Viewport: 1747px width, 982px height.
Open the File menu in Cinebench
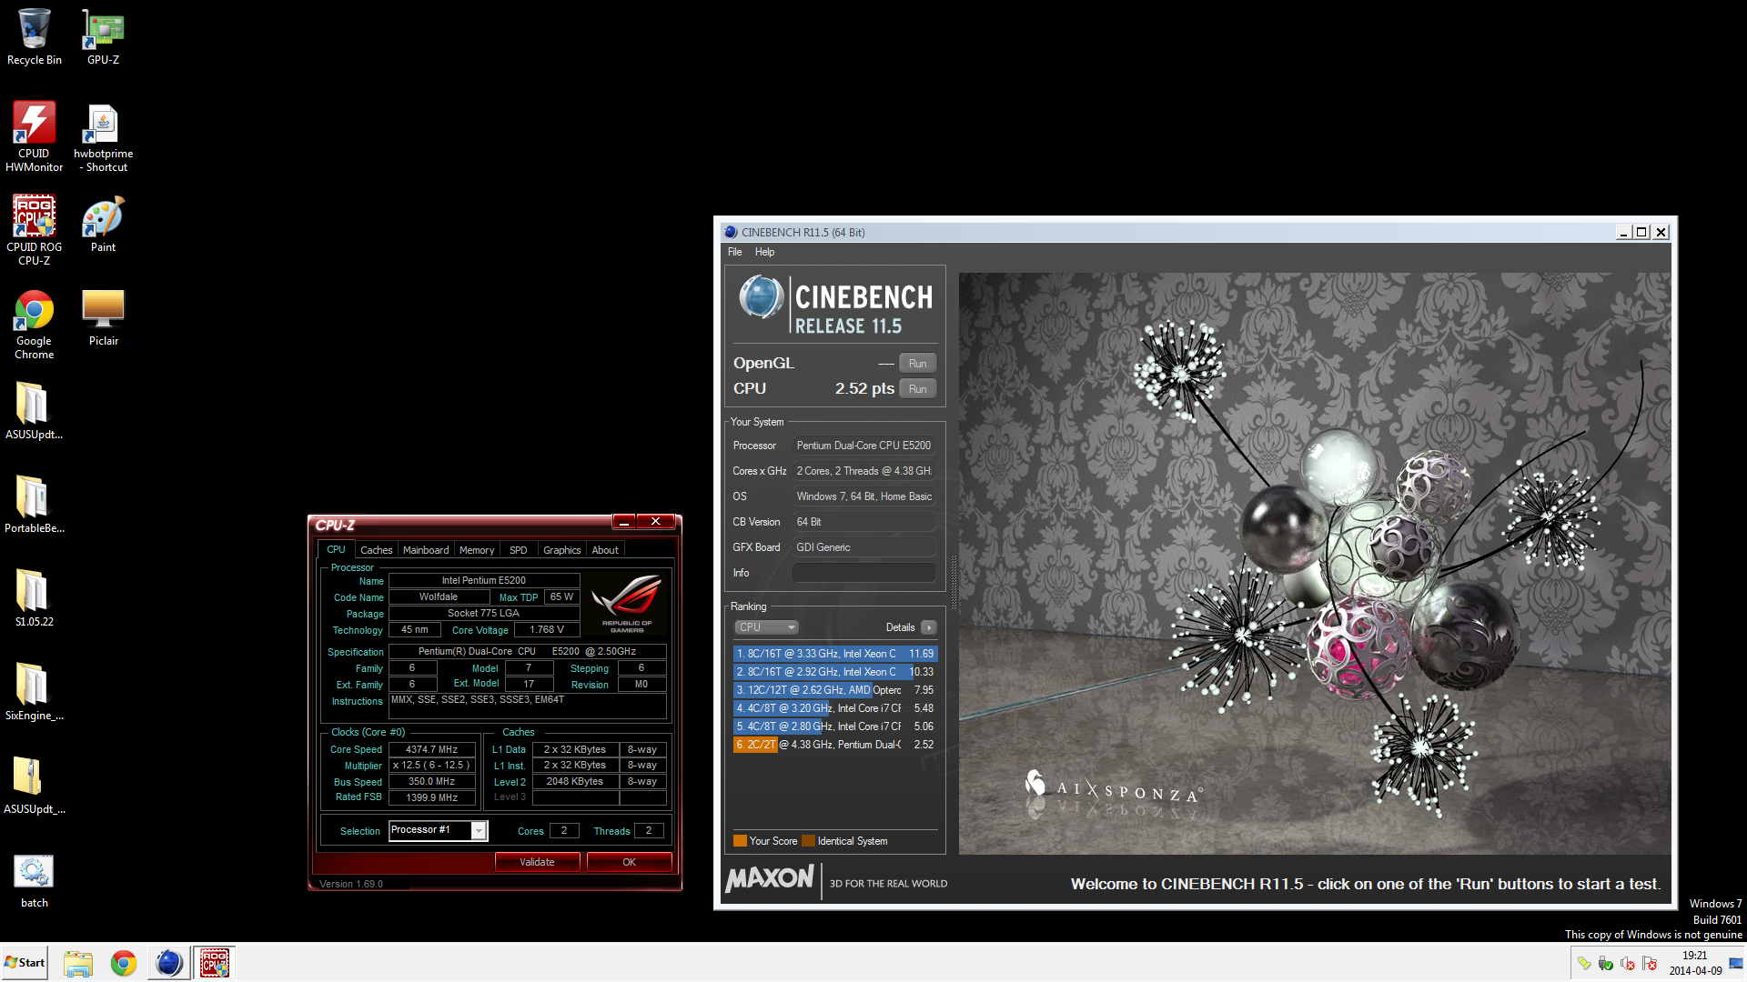point(735,252)
